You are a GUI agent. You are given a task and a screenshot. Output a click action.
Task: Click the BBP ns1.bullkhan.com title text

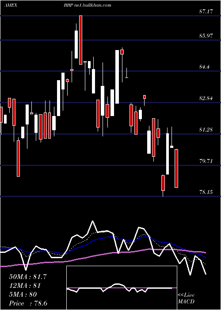click(87, 5)
